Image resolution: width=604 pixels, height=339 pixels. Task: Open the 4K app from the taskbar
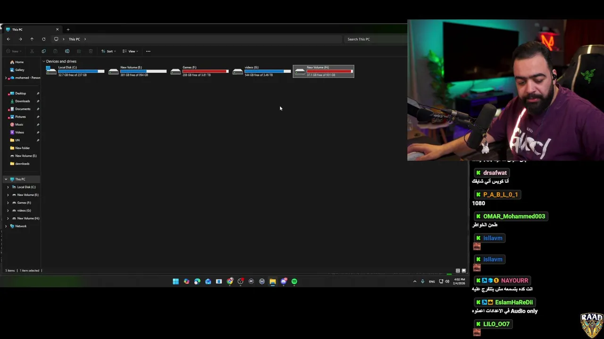tap(251, 282)
